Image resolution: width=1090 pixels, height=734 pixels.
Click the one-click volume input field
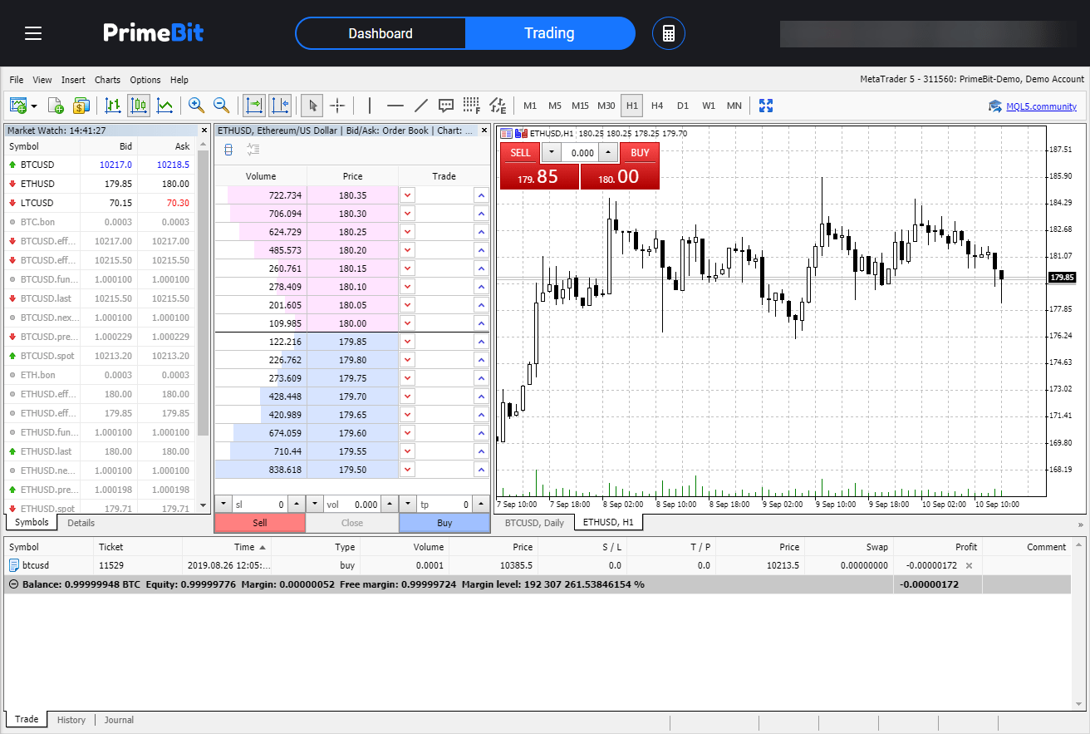pyautogui.click(x=581, y=153)
